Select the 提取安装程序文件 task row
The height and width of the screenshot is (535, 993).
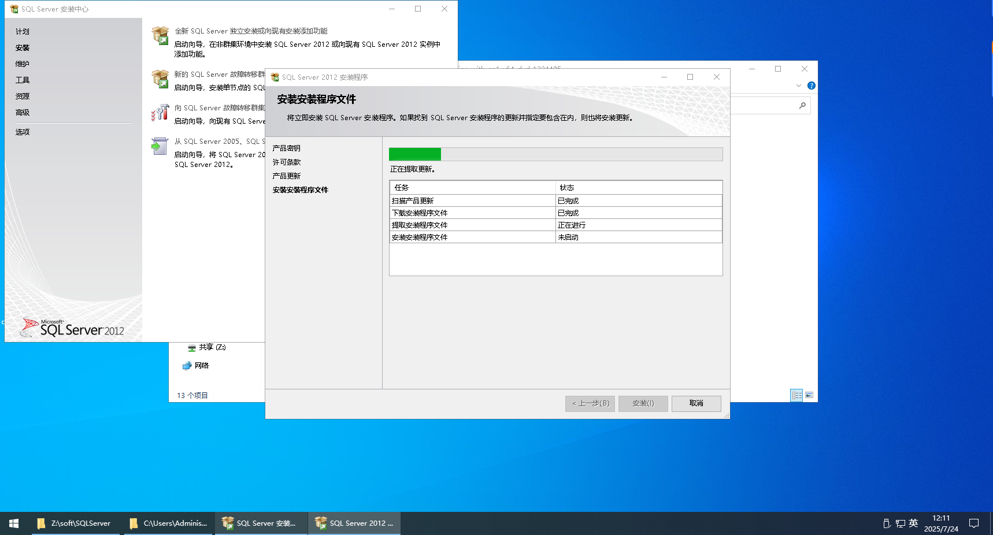click(556, 225)
